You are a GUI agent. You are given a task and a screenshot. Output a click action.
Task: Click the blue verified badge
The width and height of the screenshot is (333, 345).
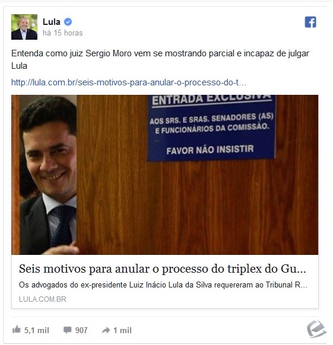pos(68,22)
